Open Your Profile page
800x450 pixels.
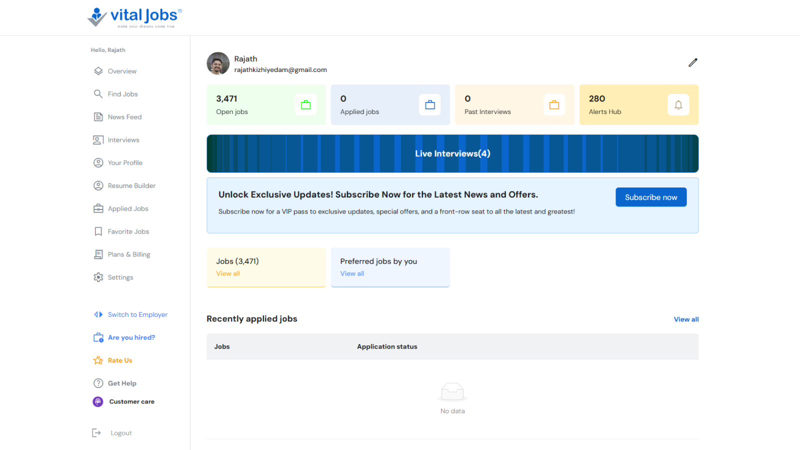point(125,162)
